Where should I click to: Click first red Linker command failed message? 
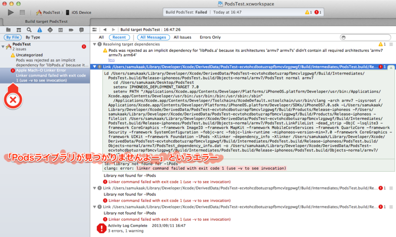[169, 182]
